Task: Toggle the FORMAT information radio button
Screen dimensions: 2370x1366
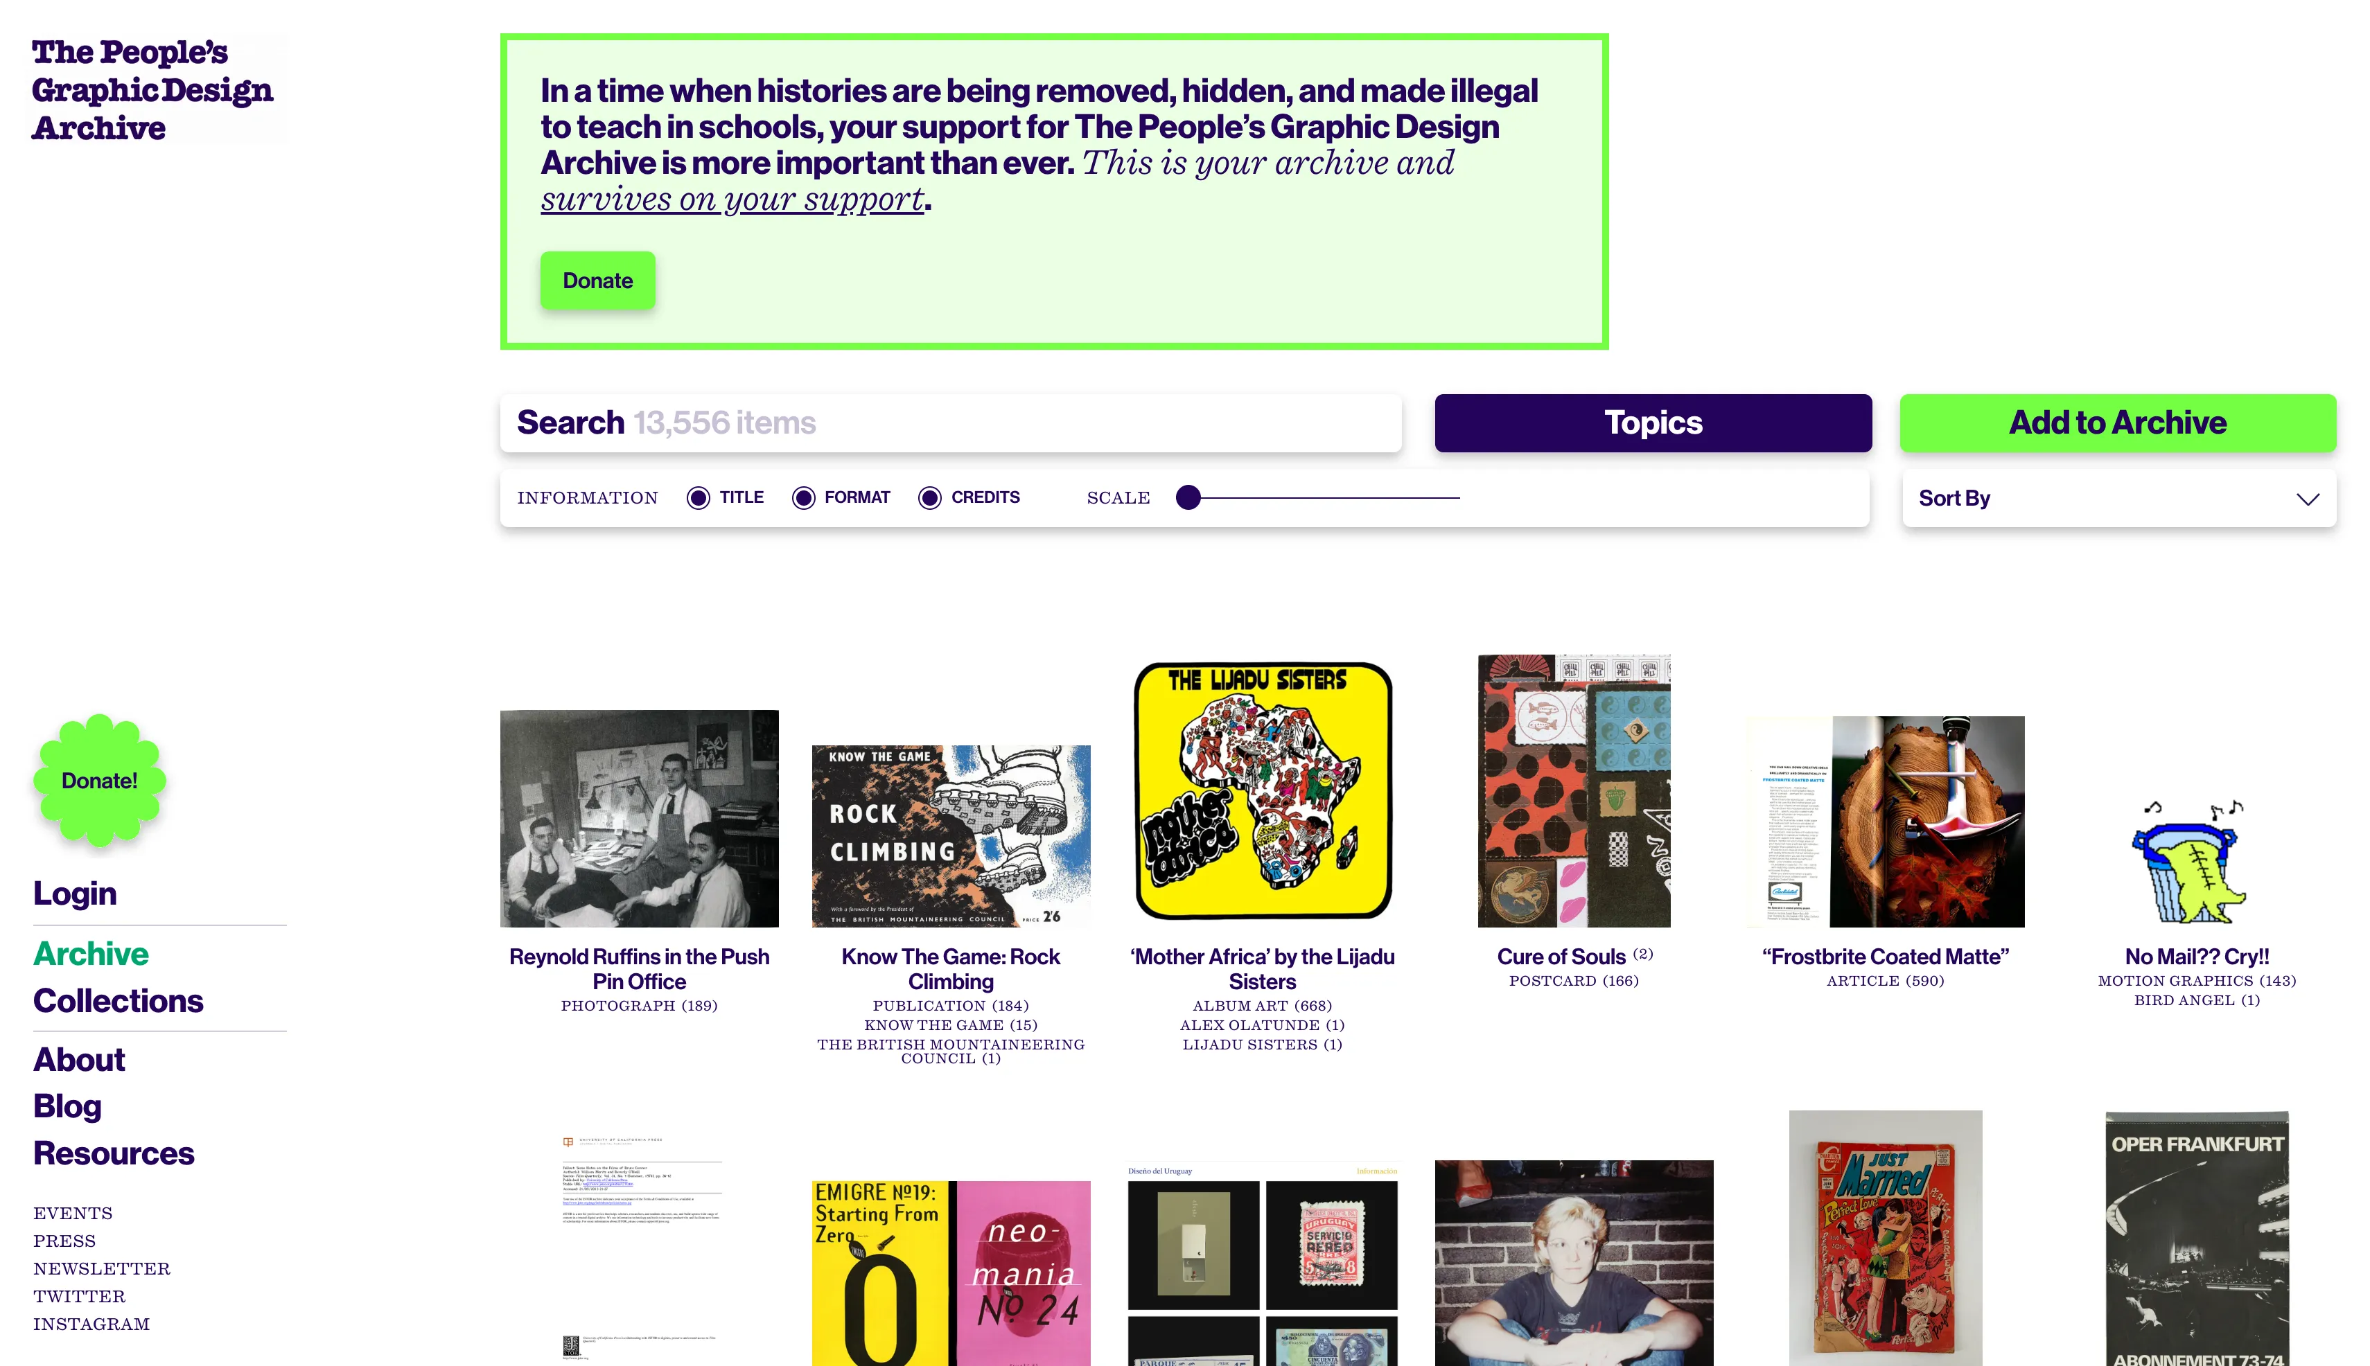Action: coord(802,498)
